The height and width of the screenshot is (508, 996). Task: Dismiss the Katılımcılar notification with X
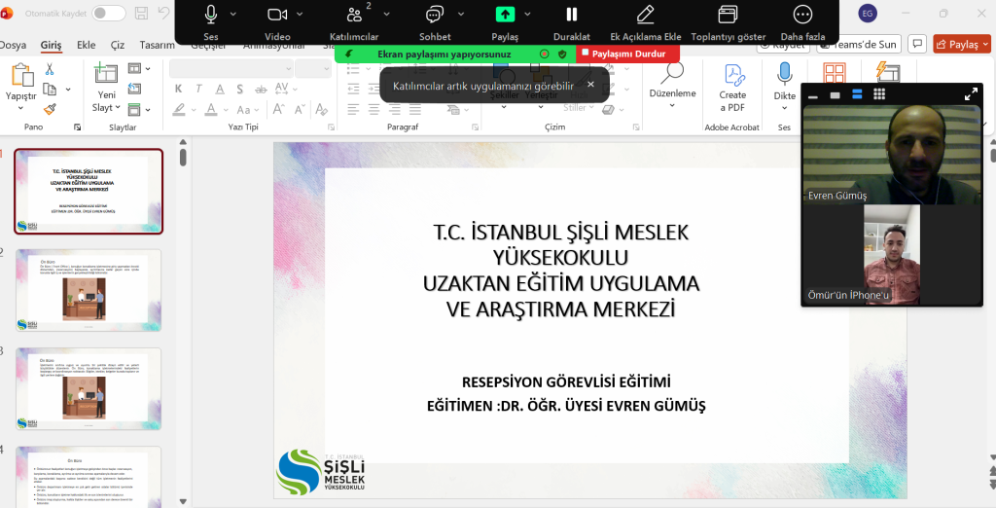pyautogui.click(x=589, y=85)
